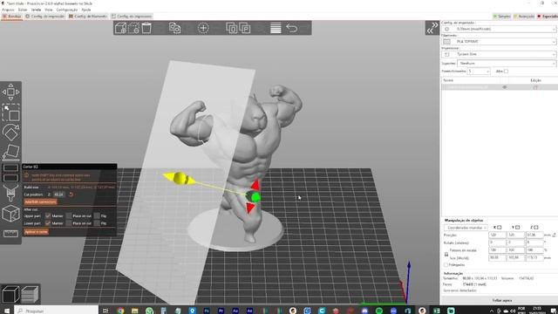
Task: Click the edit icon in object row
Action: (x=535, y=87)
